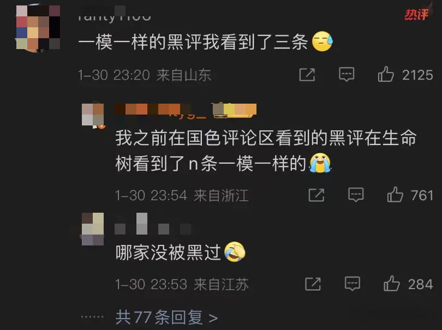Tap the blurred username of 江苏 replier

tap(153, 225)
